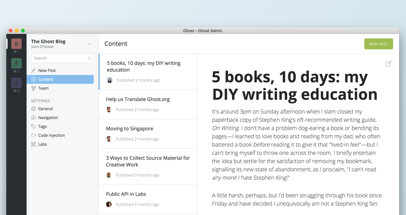Open '3 Ways to Collect Source Material' post

[x=148, y=167]
